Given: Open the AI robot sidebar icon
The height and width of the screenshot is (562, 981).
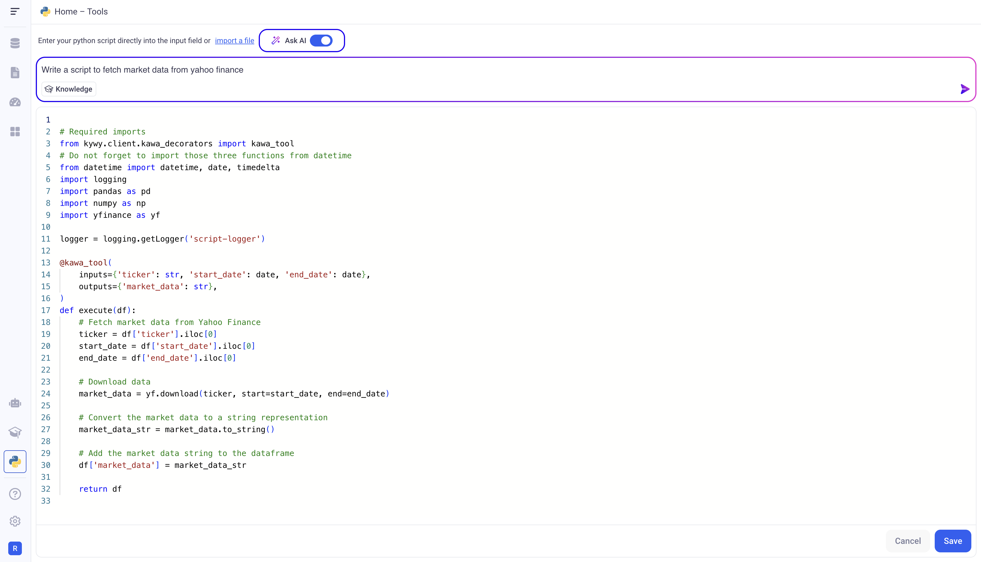Looking at the screenshot, I should [15, 403].
